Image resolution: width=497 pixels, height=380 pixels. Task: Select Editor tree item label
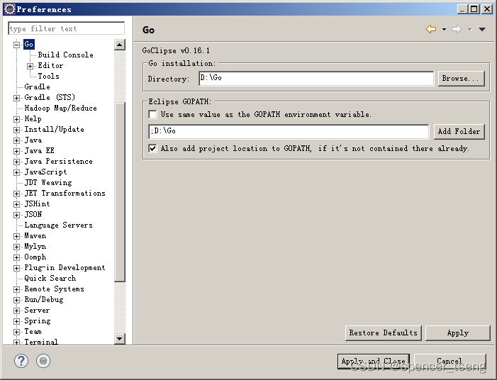point(50,66)
